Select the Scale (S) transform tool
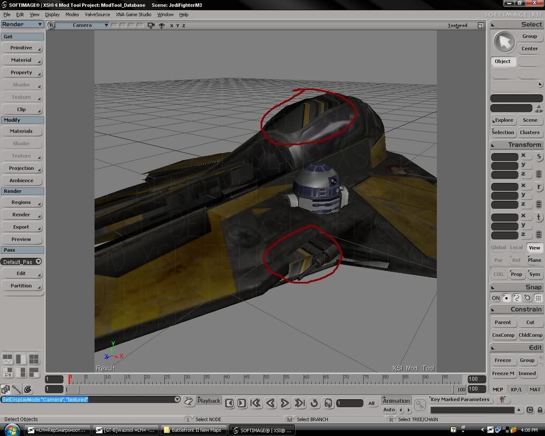 539,157
